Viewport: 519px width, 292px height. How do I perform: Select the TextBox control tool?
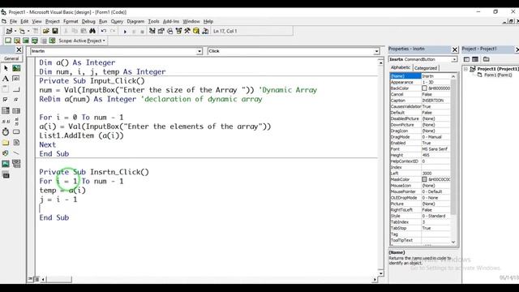pos(16,79)
